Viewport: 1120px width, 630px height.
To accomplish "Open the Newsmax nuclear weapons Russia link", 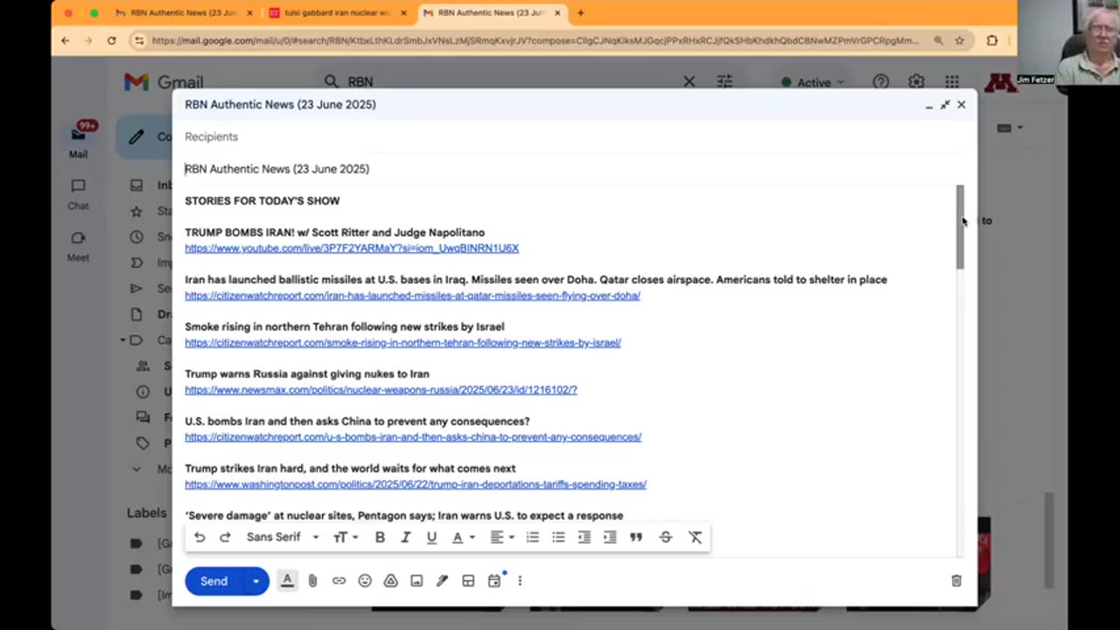I will tap(381, 390).
